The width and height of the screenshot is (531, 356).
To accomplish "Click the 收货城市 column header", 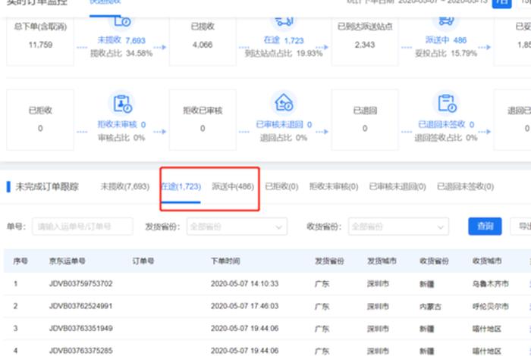I will pos(487,261).
